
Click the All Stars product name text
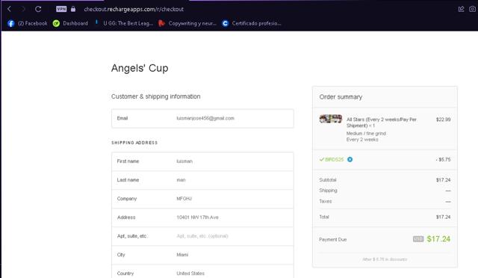tap(382, 123)
